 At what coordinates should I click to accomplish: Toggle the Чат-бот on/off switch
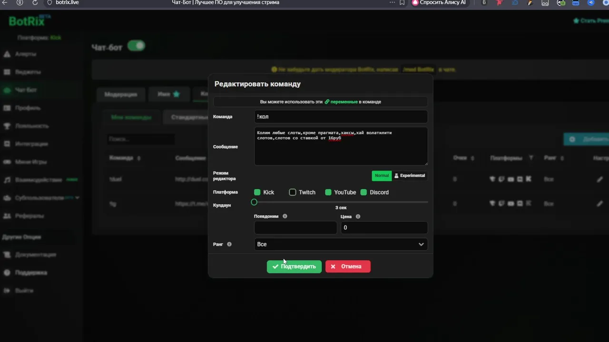point(136,46)
